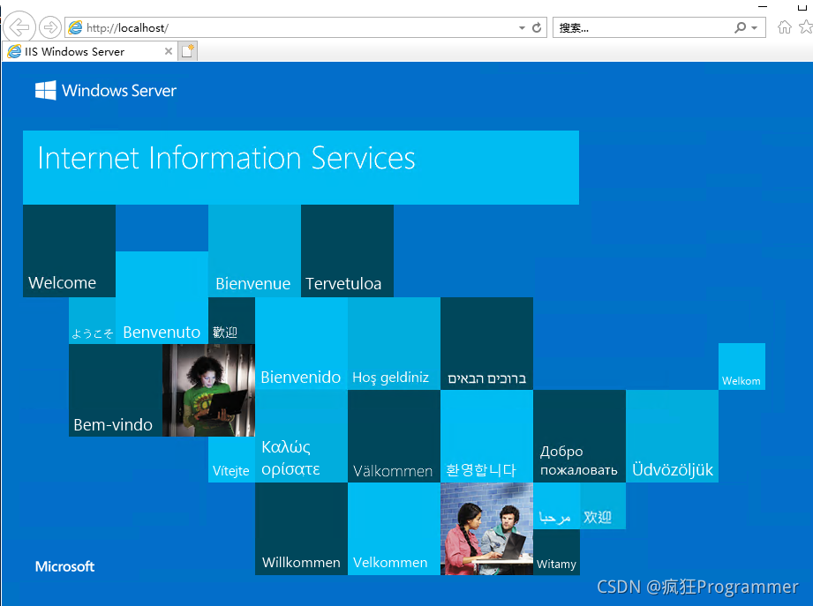Click the browser back arrow button

(x=19, y=26)
